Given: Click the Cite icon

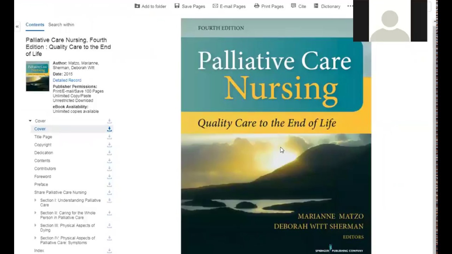Looking at the screenshot, I should pyautogui.click(x=293, y=6).
